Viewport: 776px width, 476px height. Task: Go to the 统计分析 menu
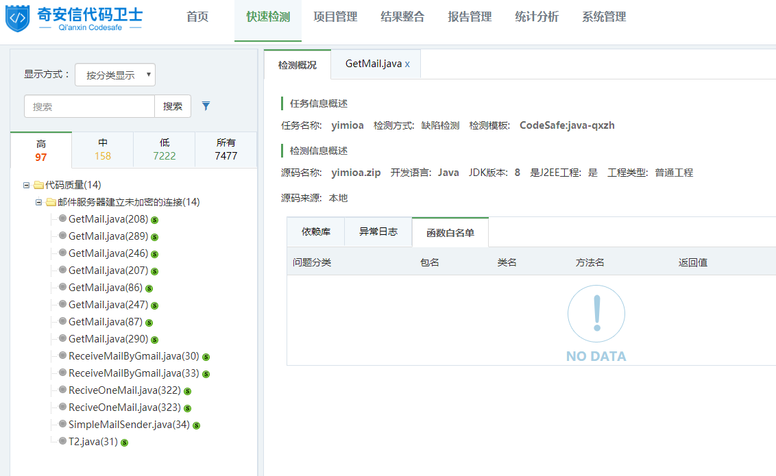click(x=537, y=17)
